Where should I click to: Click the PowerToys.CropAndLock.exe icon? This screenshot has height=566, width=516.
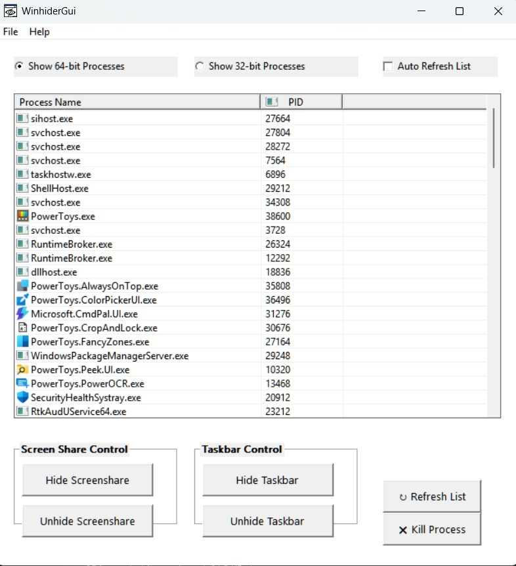tap(22, 328)
